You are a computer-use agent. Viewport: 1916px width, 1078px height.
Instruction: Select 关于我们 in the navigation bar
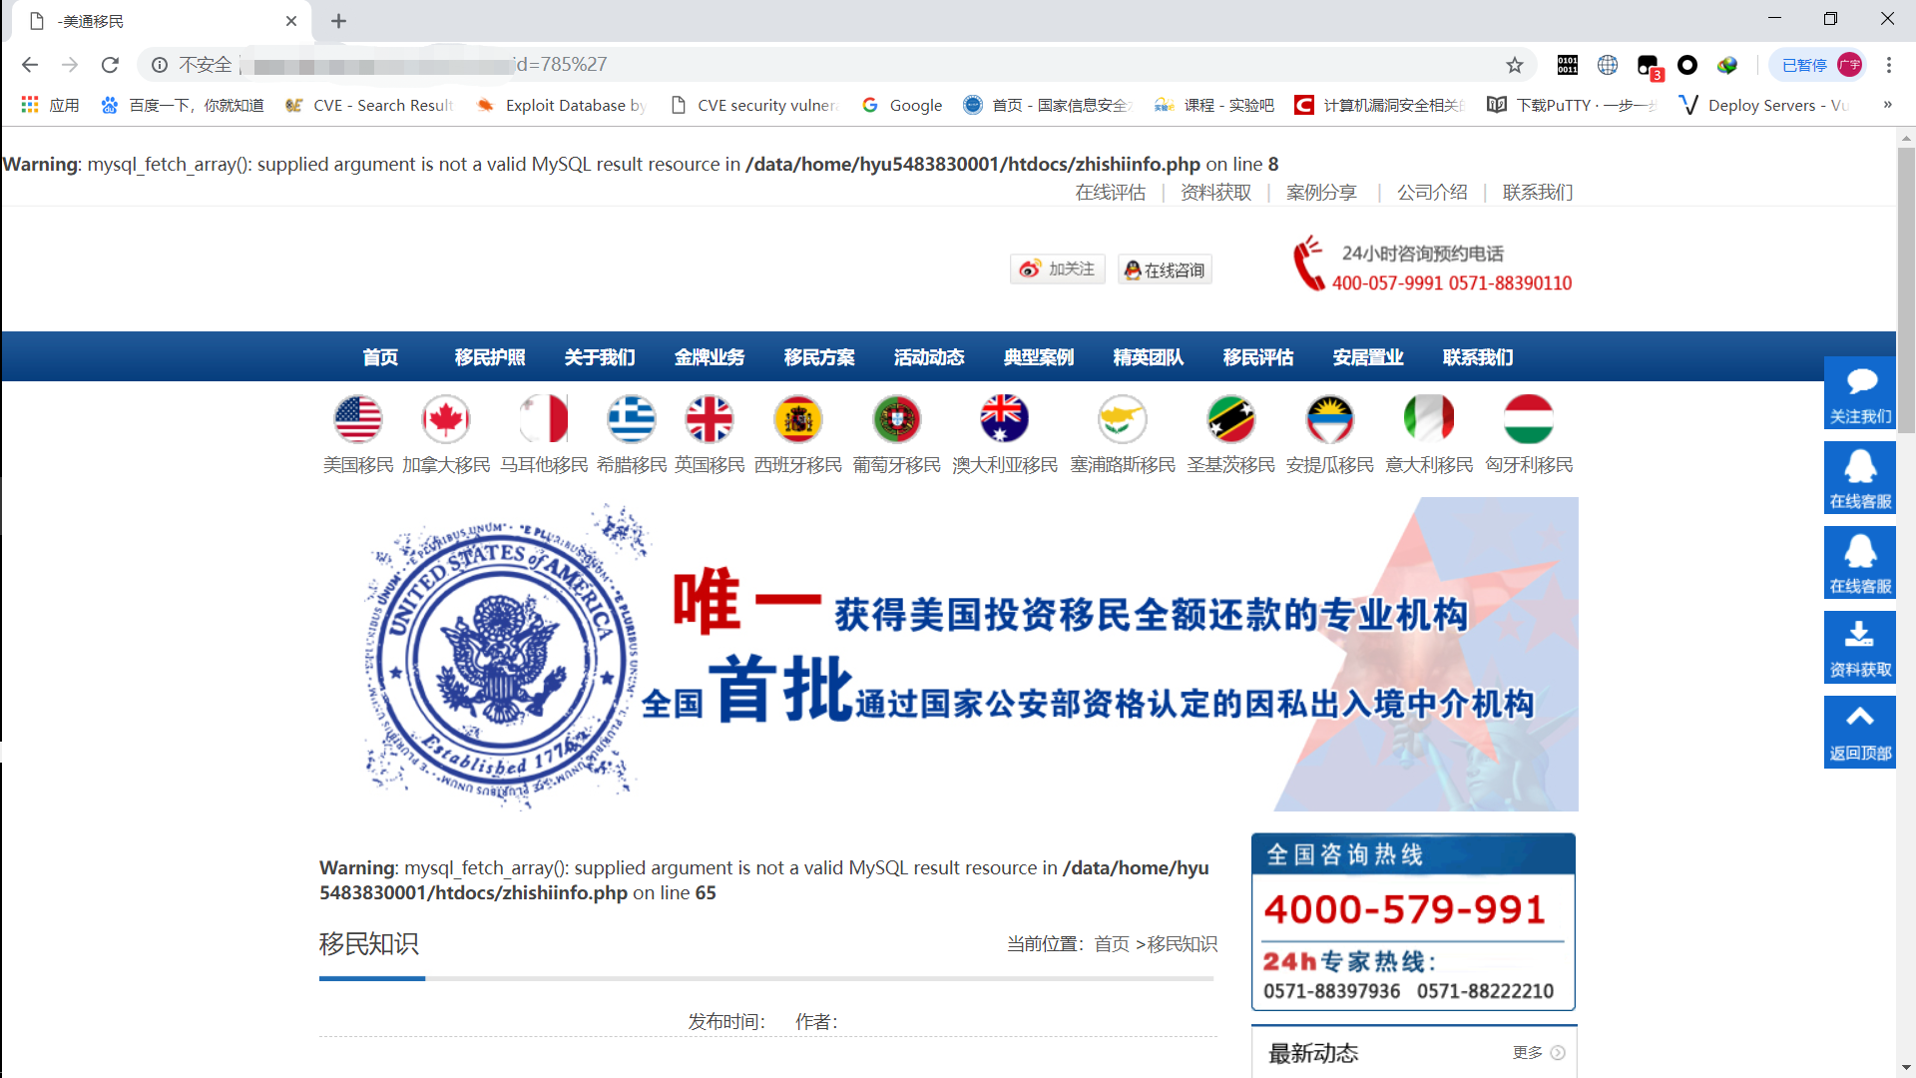click(600, 357)
